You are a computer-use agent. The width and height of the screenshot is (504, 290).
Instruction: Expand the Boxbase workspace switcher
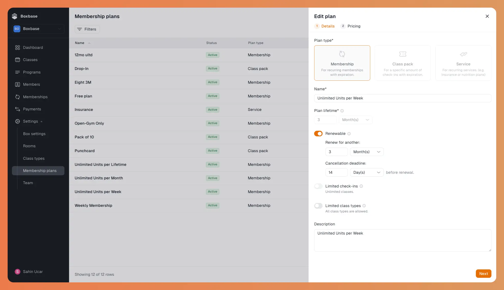coord(38,29)
